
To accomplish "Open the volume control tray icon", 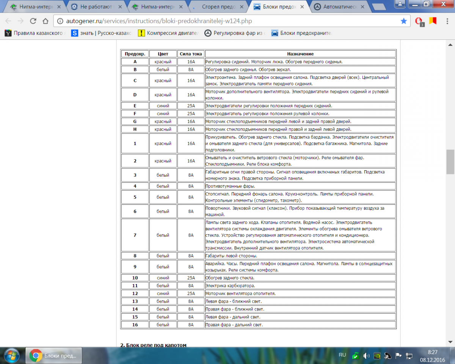I will point(366,356).
